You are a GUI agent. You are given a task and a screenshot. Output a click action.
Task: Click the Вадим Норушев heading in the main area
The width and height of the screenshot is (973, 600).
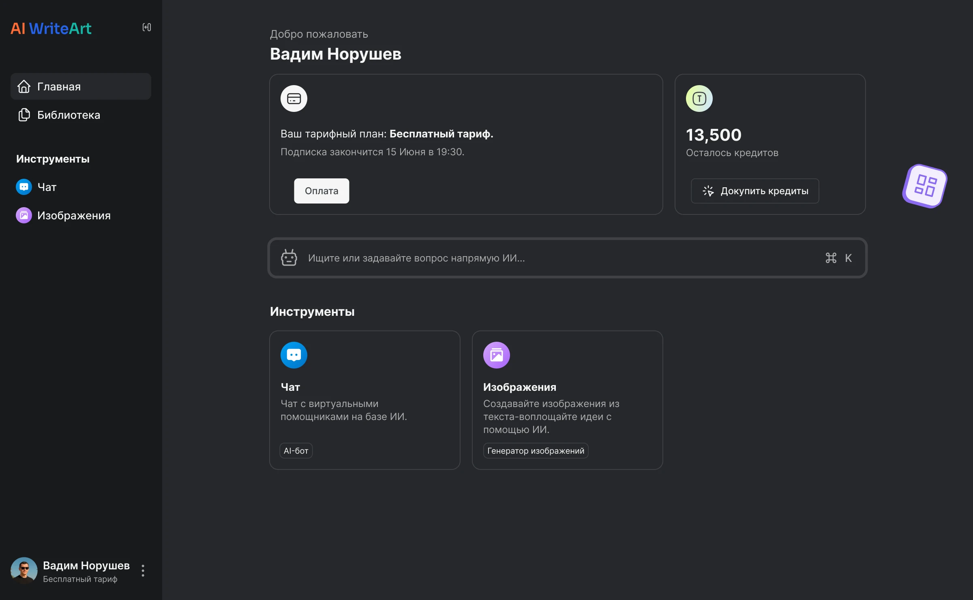[336, 54]
